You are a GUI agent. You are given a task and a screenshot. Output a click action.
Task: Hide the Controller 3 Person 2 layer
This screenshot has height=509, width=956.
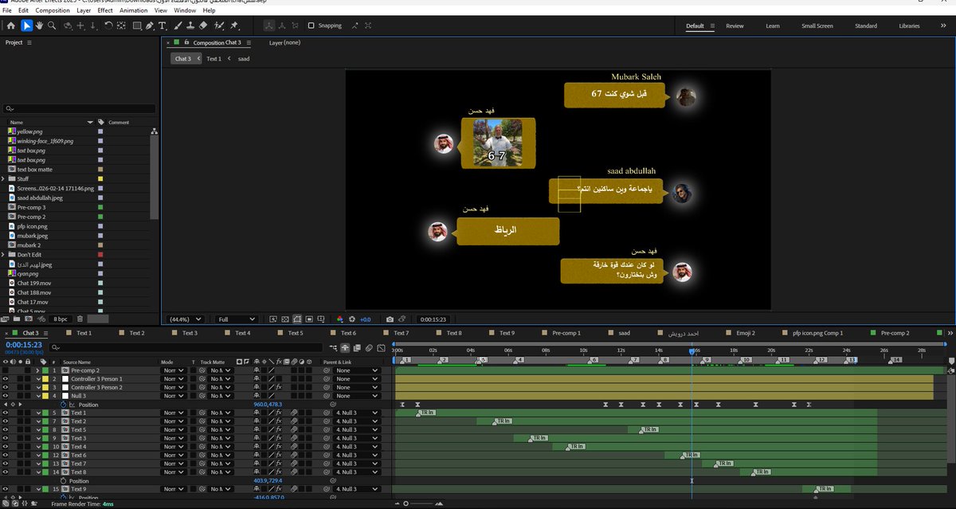pyautogui.click(x=6, y=387)
